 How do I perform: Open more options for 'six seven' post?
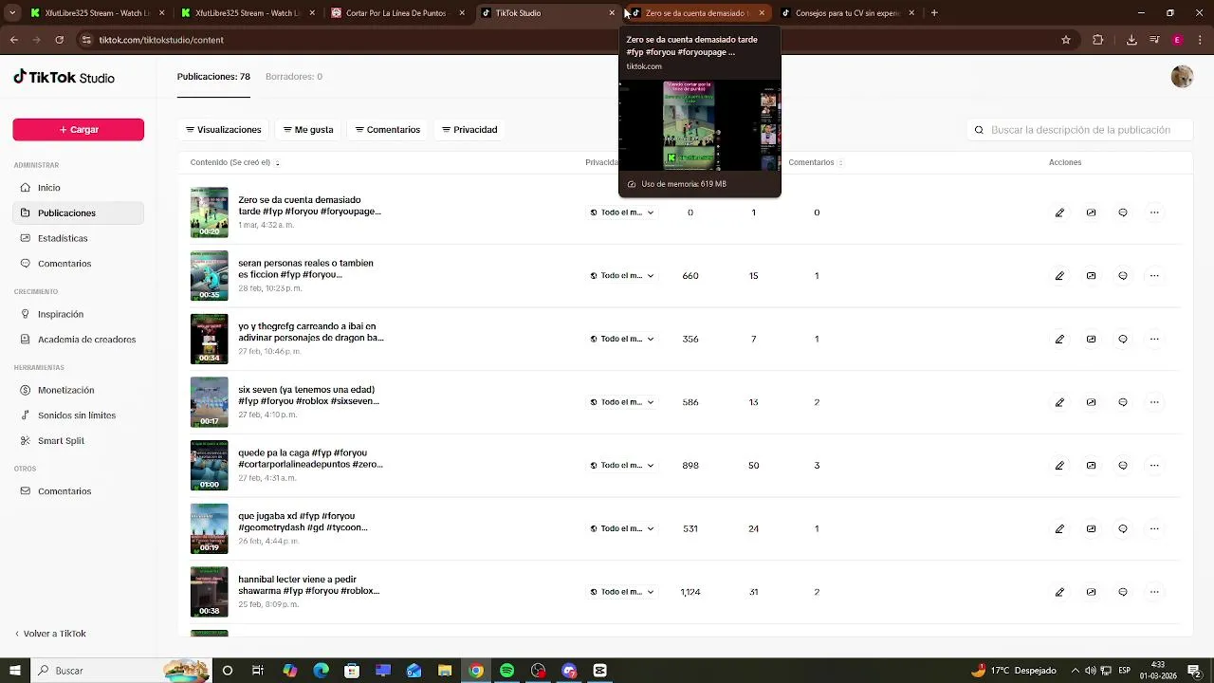click(1154, 402)
